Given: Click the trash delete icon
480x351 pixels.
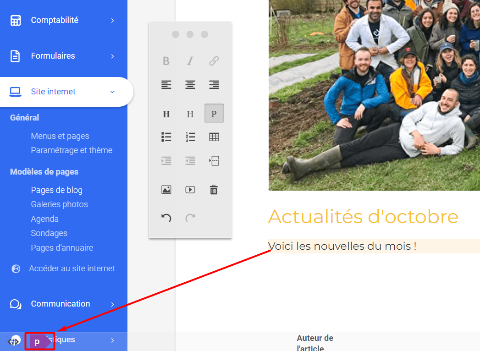Looking at the screenshot, I should [214, 190].
